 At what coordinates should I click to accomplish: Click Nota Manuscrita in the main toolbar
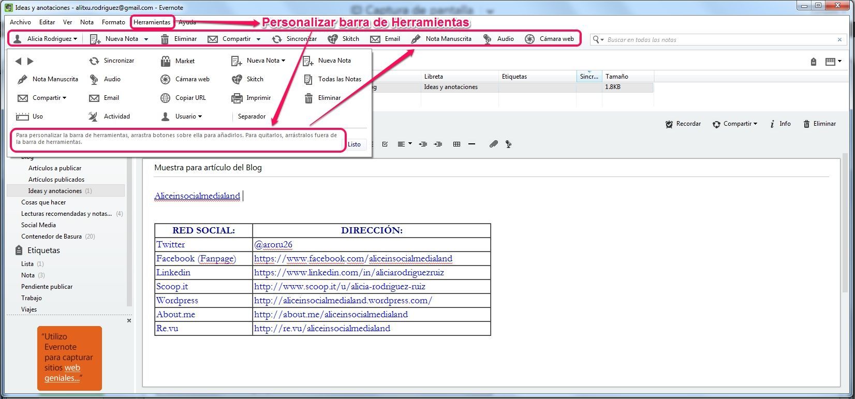441,39
